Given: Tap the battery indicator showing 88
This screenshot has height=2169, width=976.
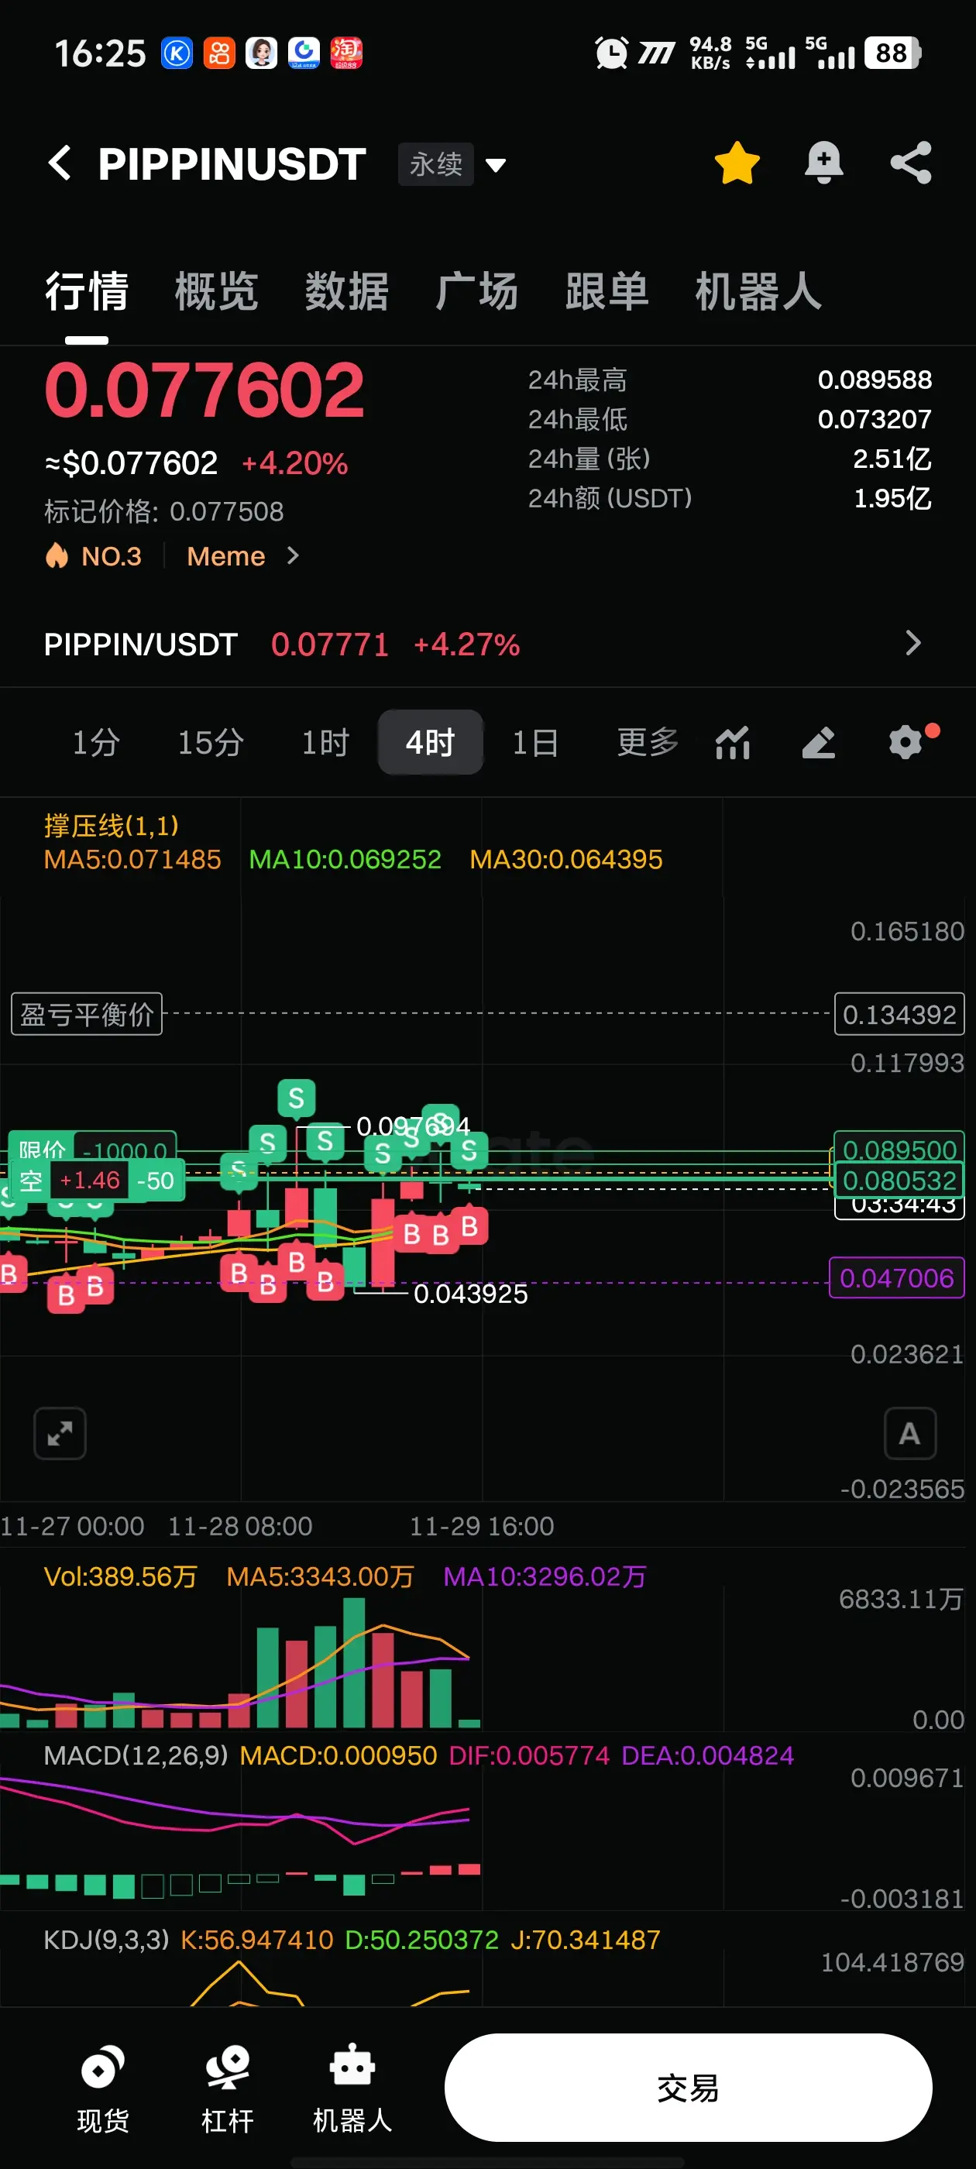Looking at the screenshot, I should [x=892, y=53].
